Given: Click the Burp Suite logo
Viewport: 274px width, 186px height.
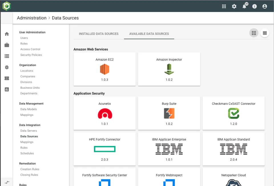Looking at the screenshot, I should [x=169, y=113].
